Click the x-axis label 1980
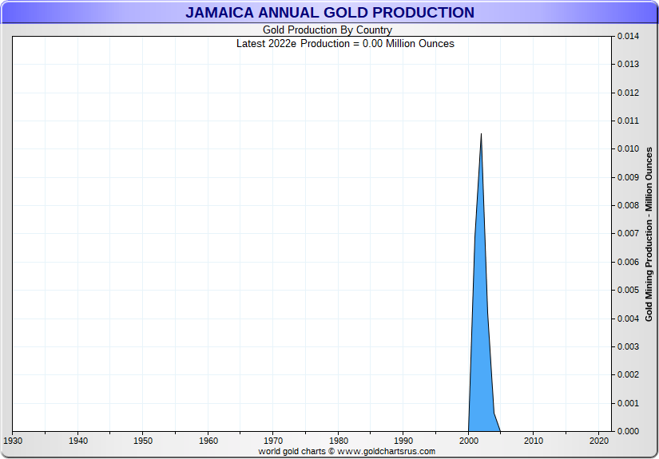This screenshot has width=659, height=459. point(339,441)
